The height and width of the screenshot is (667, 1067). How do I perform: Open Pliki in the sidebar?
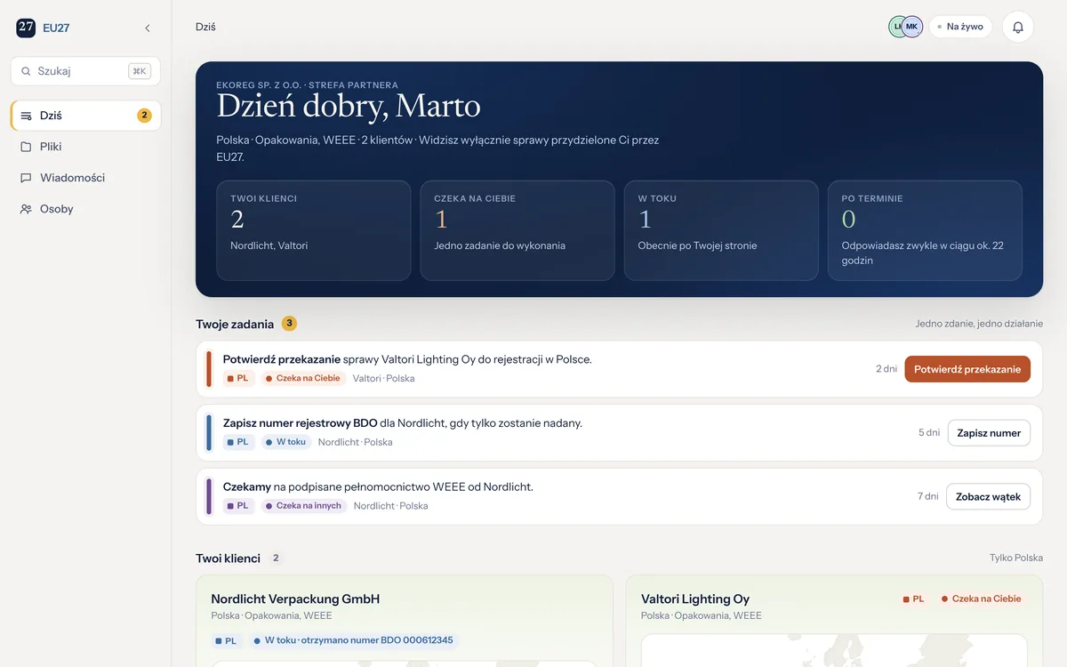click(x=85, y=147)
